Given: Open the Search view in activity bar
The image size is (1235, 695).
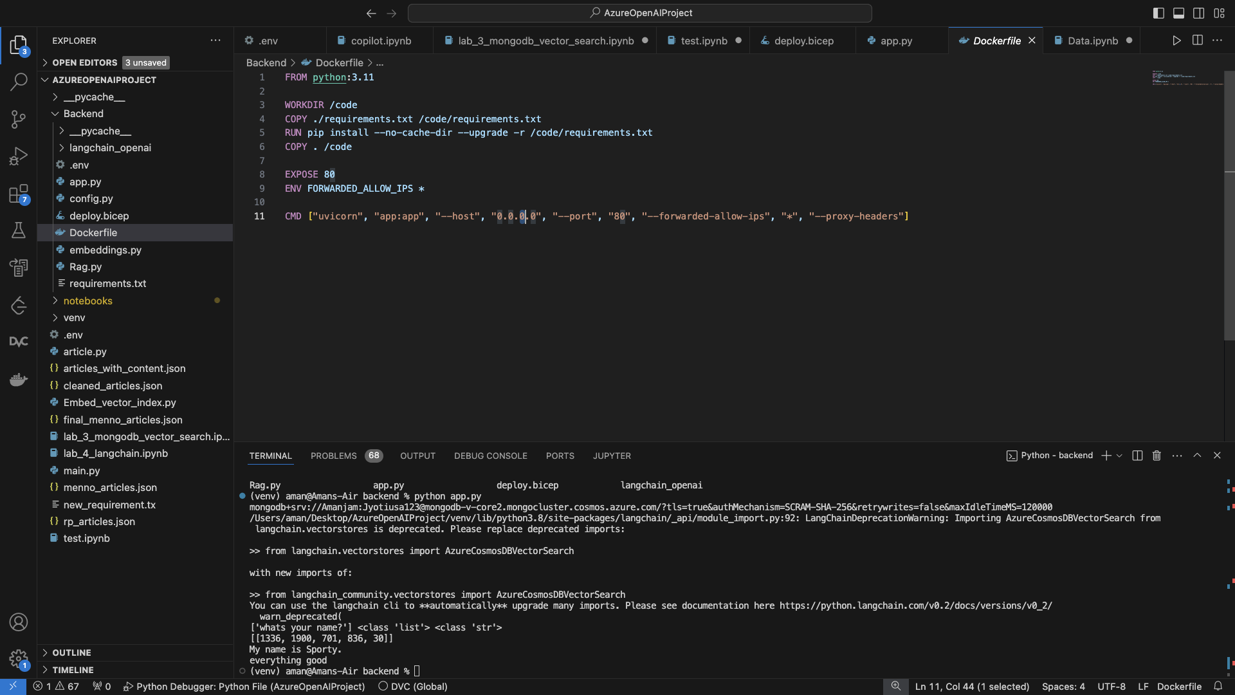Looking at the screenshot, I should [19, 82].
